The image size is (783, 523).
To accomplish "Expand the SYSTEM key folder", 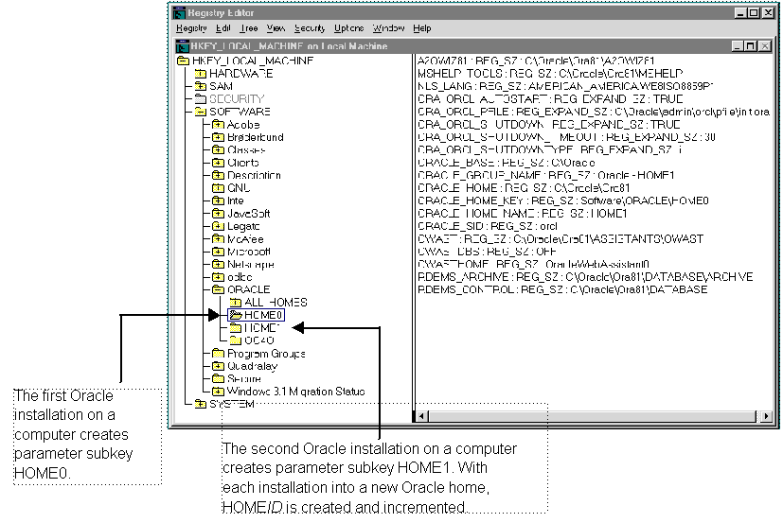I will [200, 405].
